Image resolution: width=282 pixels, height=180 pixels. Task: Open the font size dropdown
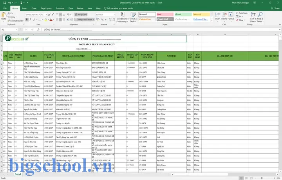tap(46, 15)
